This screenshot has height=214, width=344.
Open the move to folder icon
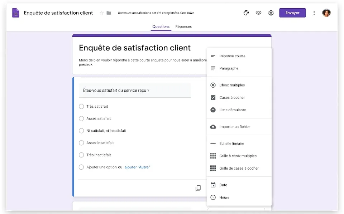[109, 13]
